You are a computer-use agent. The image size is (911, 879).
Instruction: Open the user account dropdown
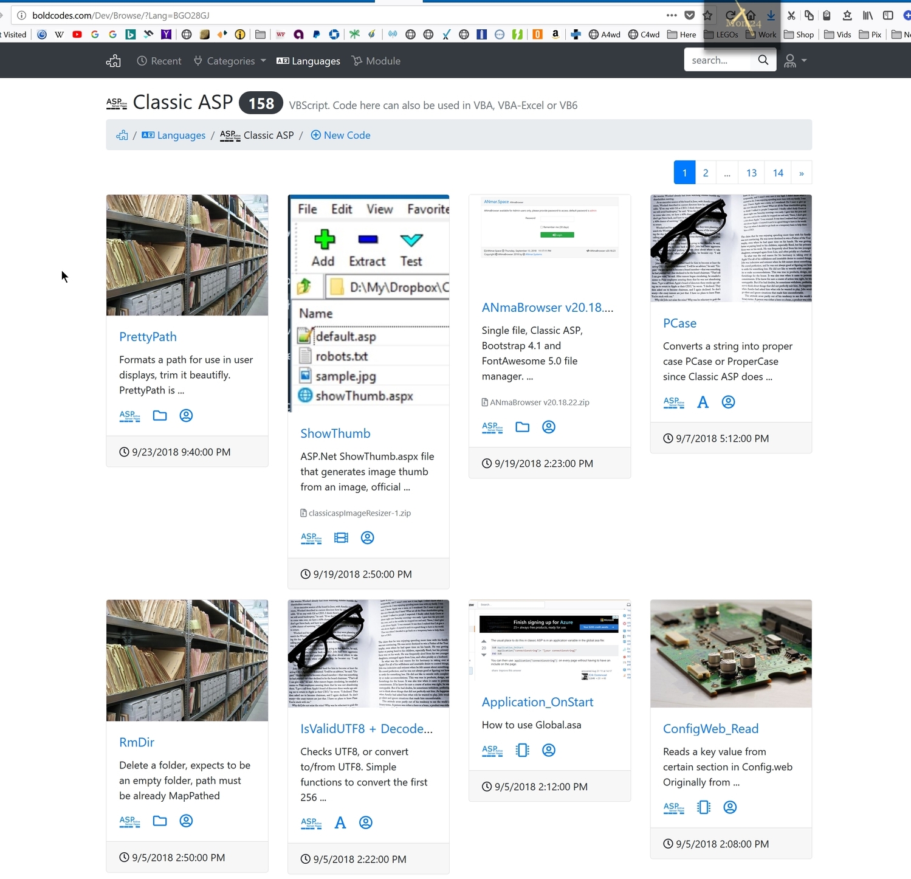(794, 61)
